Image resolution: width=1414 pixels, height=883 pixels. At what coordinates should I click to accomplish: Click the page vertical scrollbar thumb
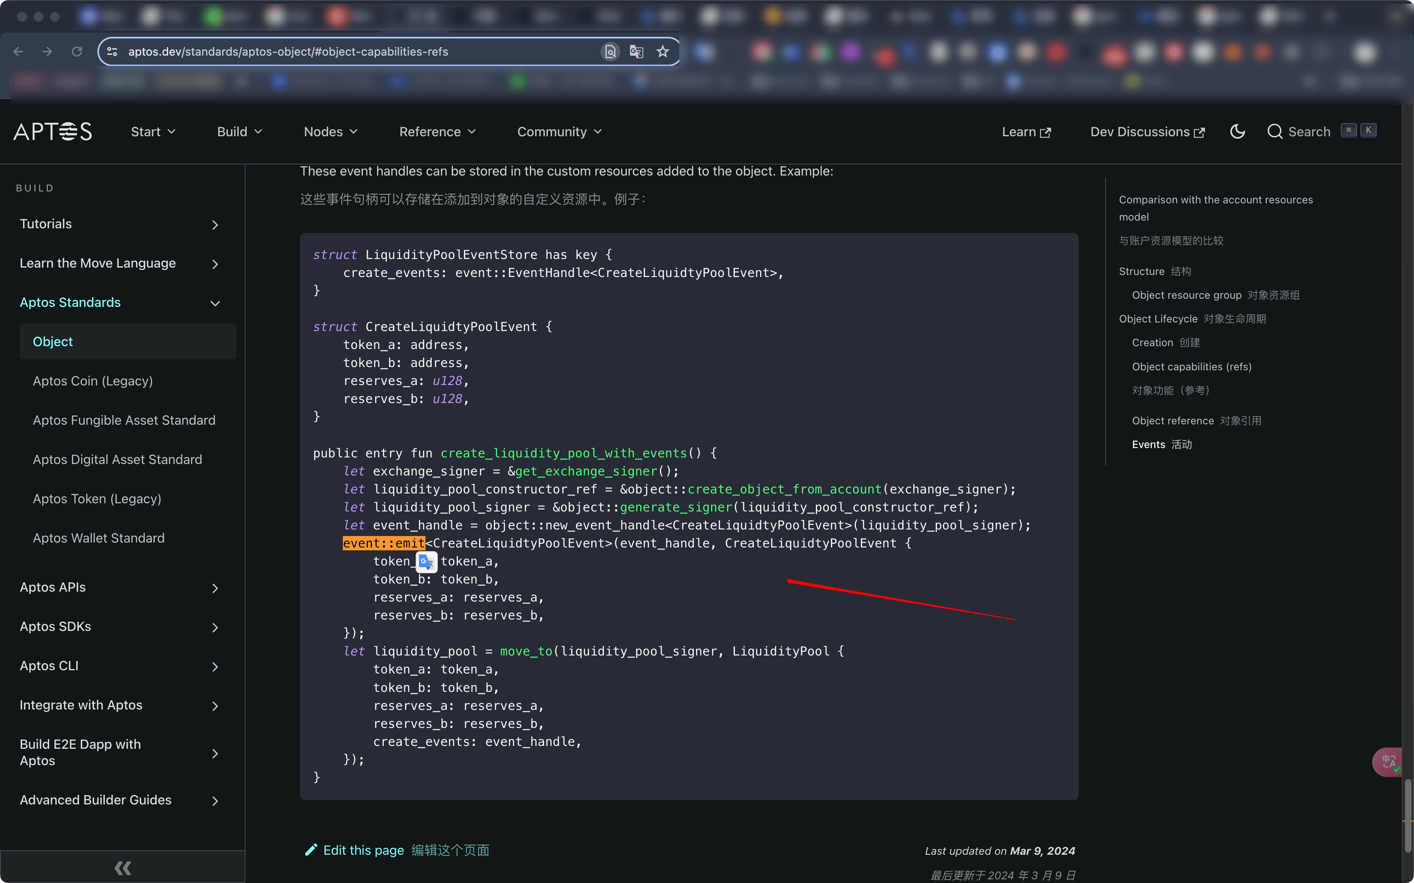(x=1407, y=816)
